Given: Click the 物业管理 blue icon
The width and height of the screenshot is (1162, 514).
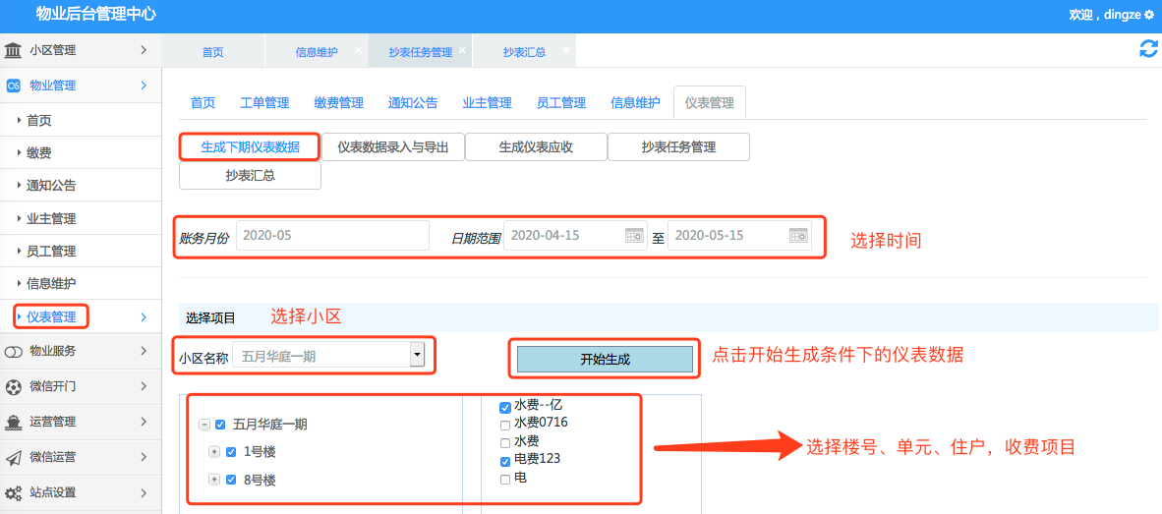Looking at the screenshot, I should coord(14,86).
